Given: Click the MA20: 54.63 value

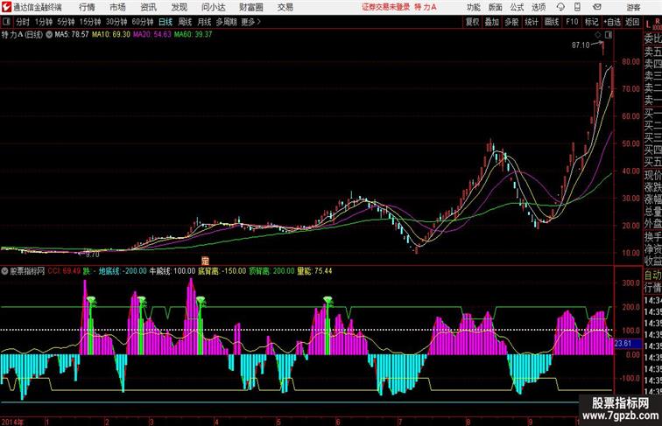Looking at the screenshot, I should click(152, 35).
